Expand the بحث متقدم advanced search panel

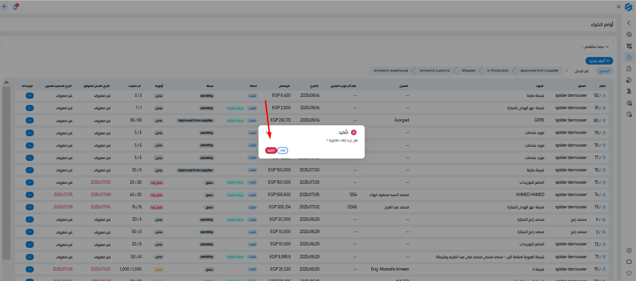pyautogui.click(x=596, y=47)
